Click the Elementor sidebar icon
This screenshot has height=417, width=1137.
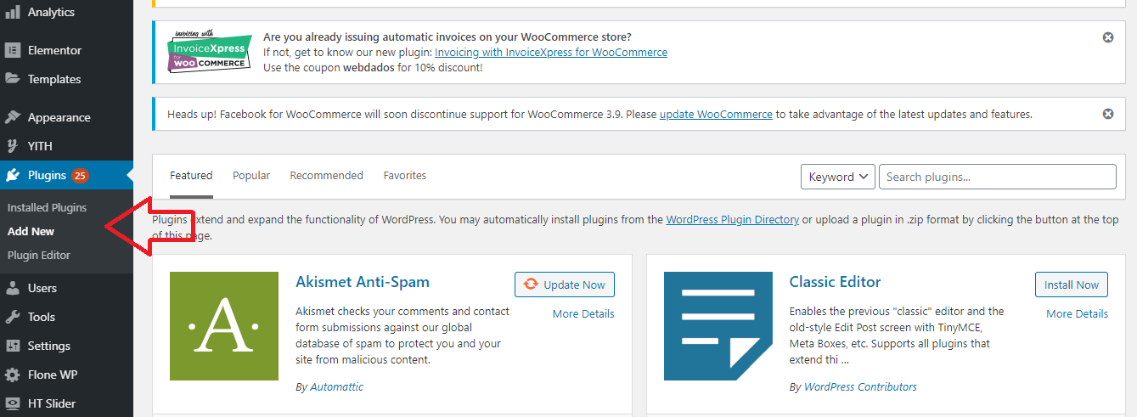click(13, 50)
